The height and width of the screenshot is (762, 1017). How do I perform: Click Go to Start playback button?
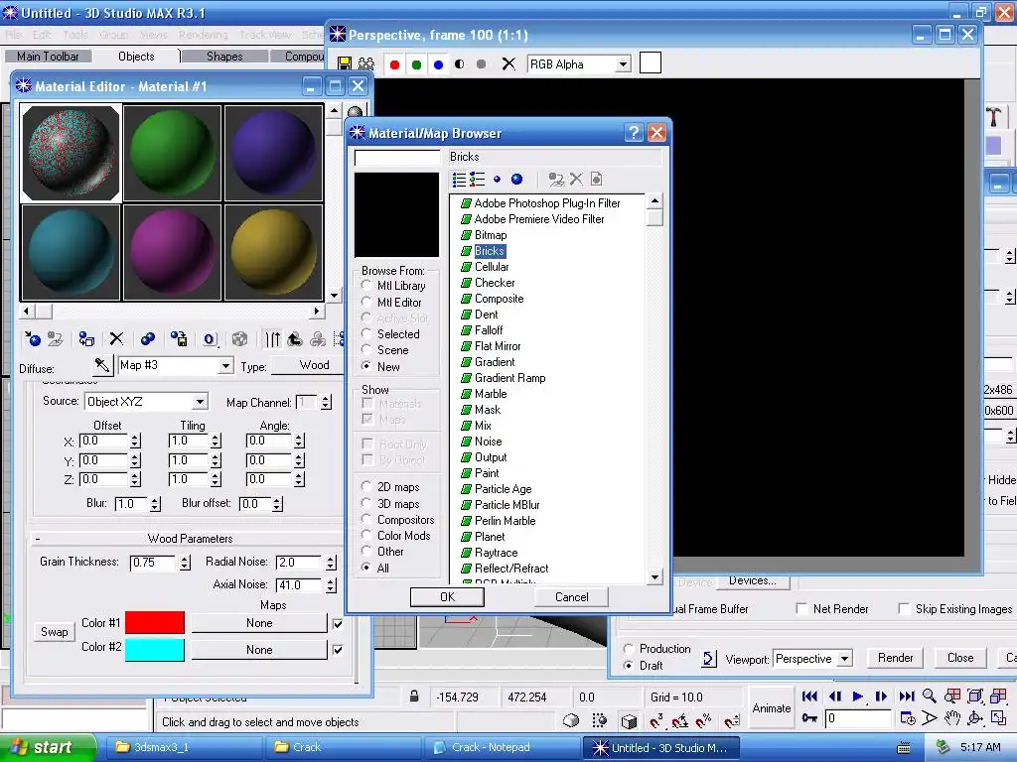[809, 697]
